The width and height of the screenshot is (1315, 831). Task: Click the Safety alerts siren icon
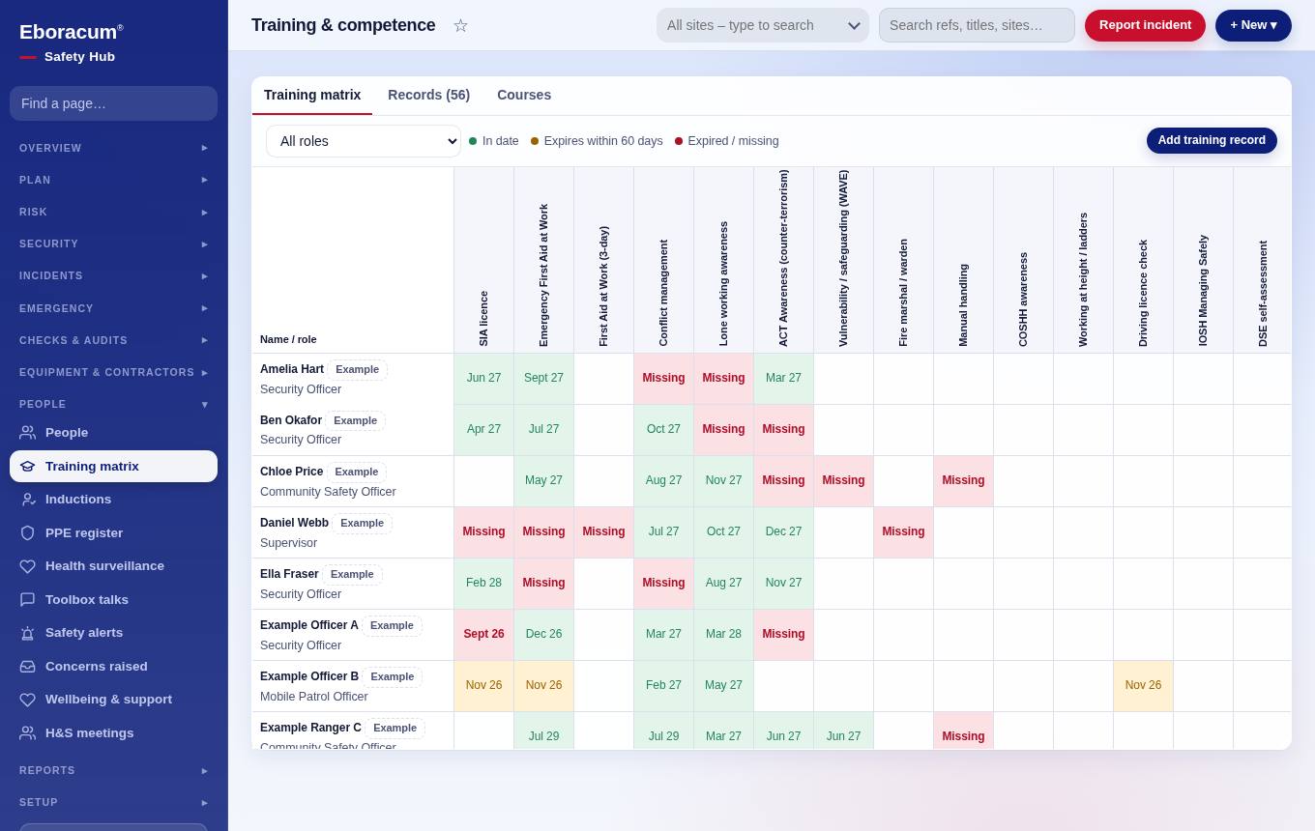(27, 633)
